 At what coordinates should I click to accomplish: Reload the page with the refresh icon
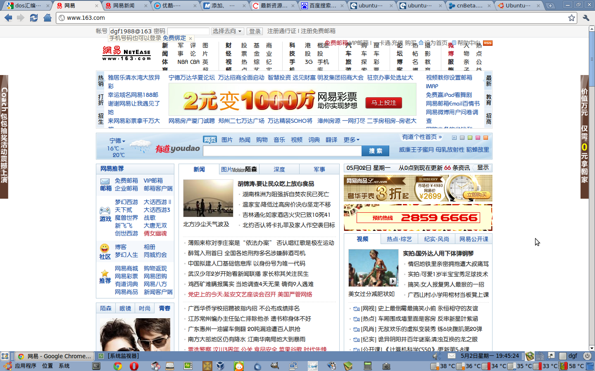point(34,18)
